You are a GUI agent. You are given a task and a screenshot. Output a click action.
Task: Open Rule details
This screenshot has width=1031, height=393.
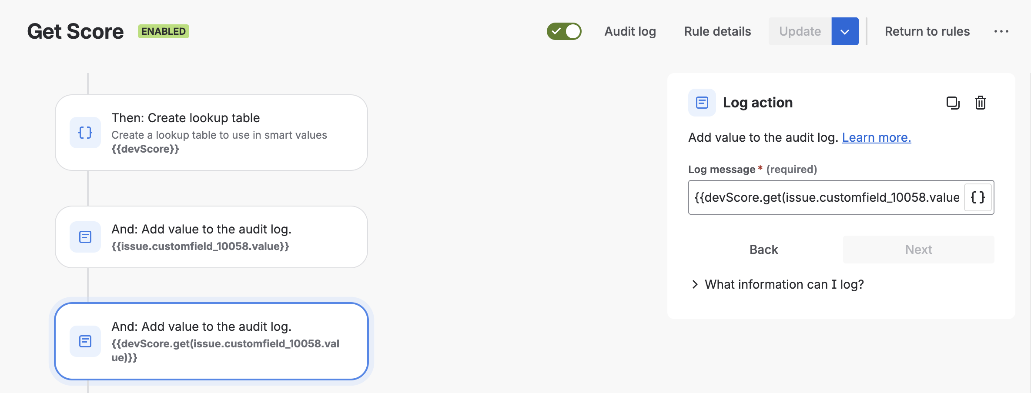point(717,31)
